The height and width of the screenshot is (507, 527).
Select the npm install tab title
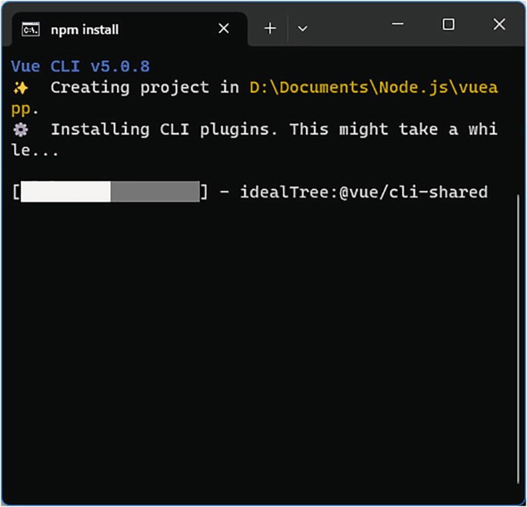tap(85, 29)
